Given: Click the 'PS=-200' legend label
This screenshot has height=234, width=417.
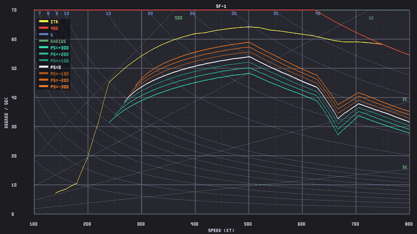Looking at the screenshot, I should point(59,80).
